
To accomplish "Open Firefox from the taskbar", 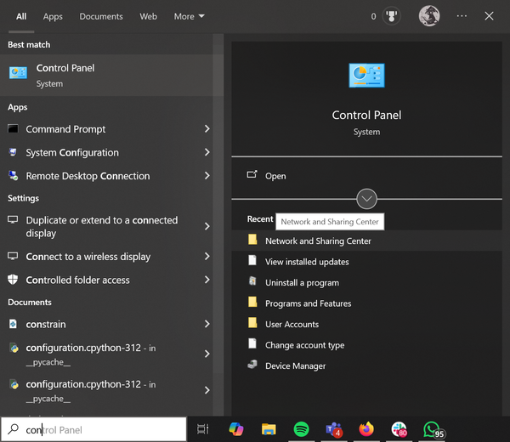I will point(366,429).
